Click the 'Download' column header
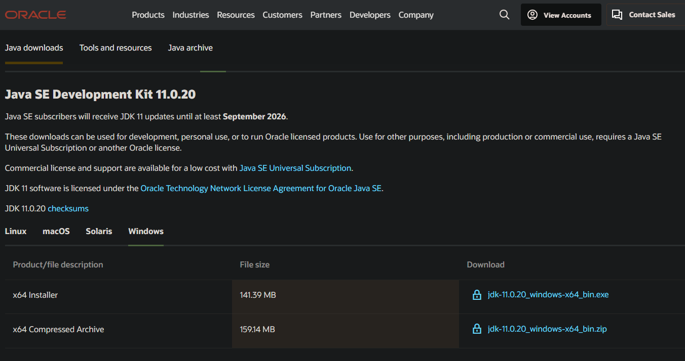The height and width of the screenshot is (361, 685). point(486,264)
